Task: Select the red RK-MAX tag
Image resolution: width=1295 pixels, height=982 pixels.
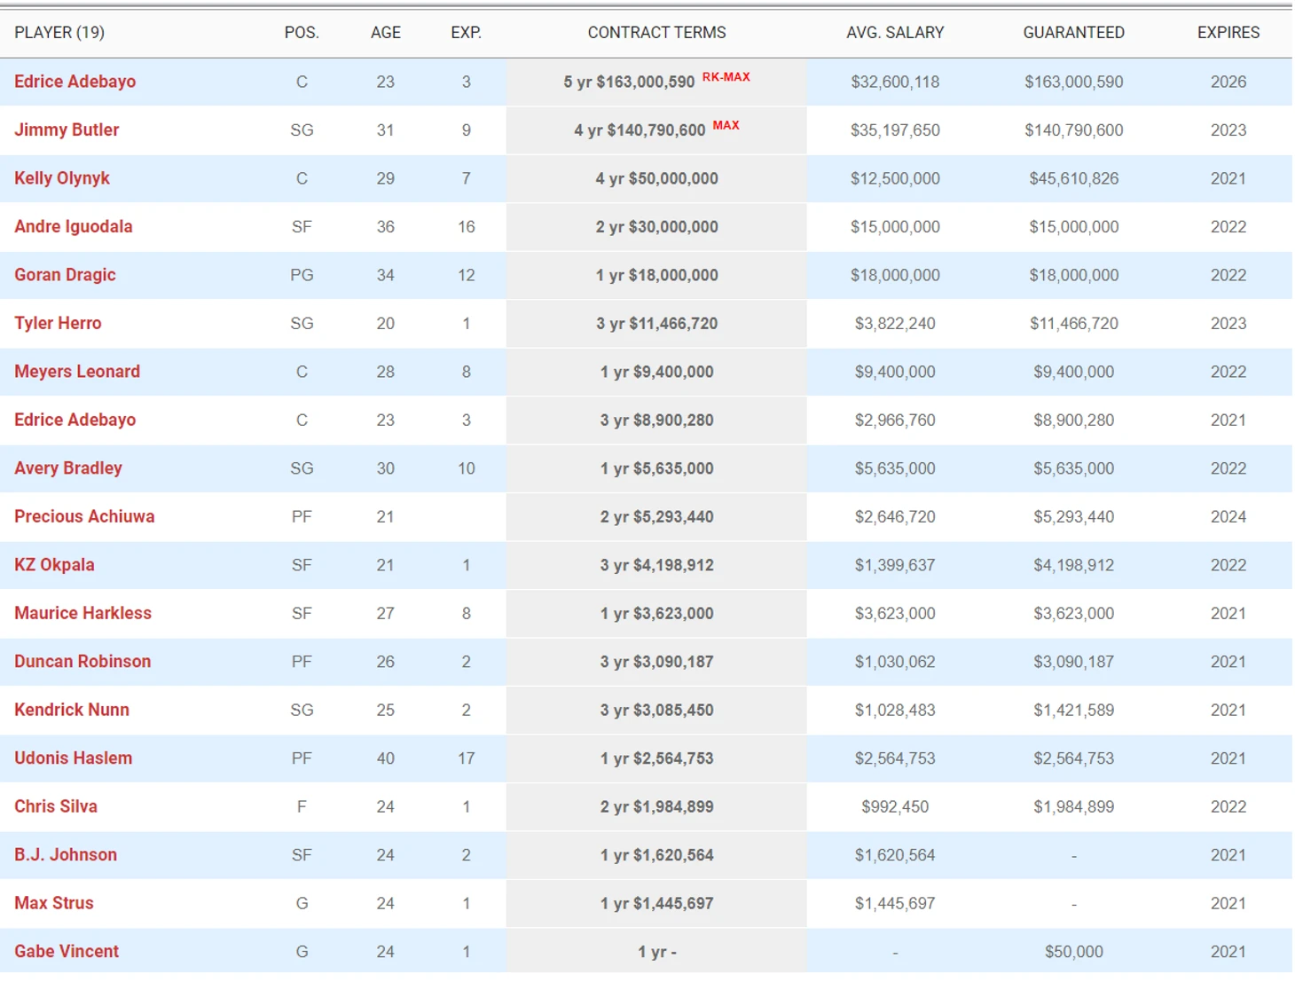Action: (x=726, y=77)
